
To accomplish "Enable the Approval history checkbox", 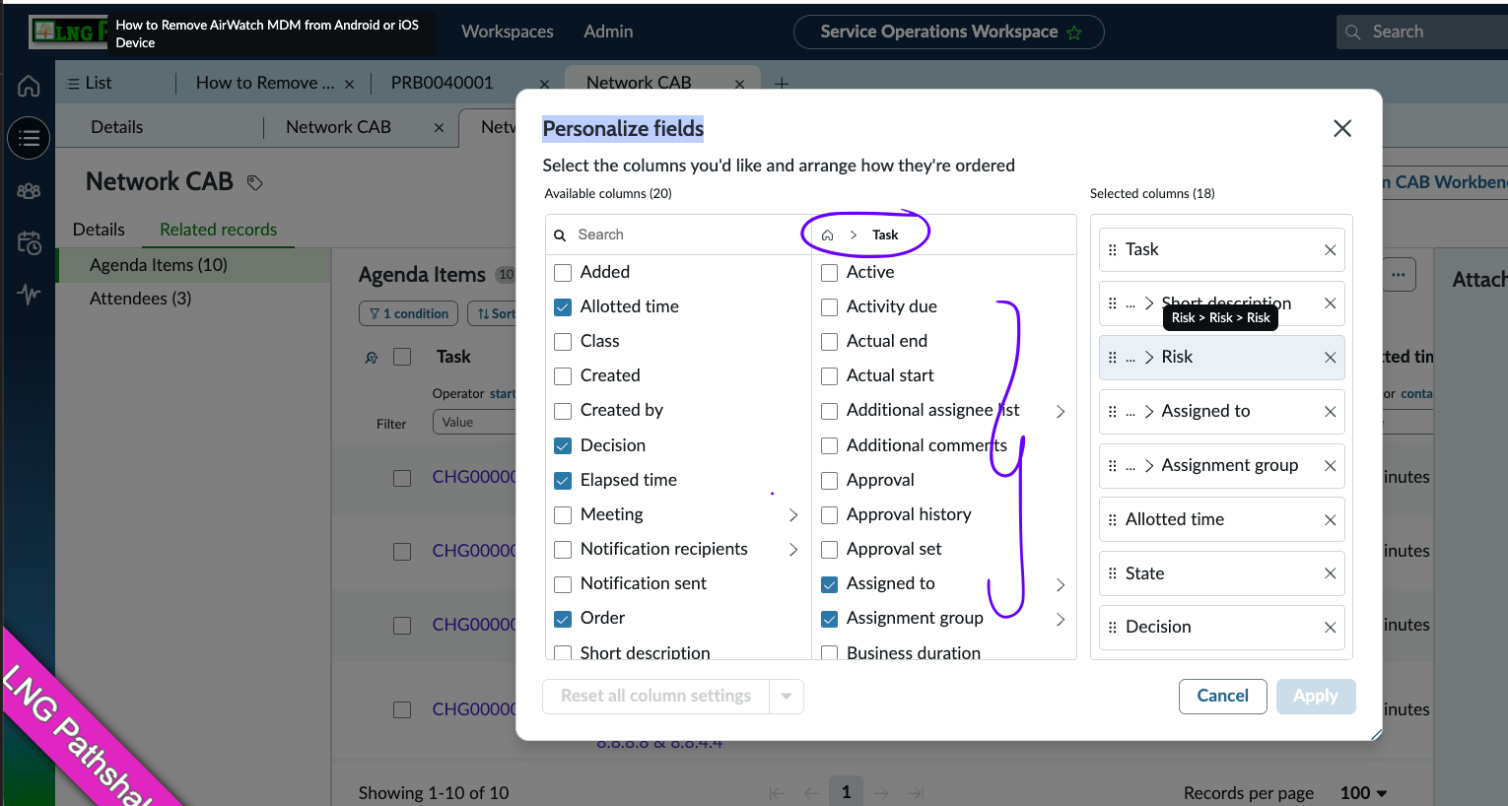I will click(x=830, y=515).
